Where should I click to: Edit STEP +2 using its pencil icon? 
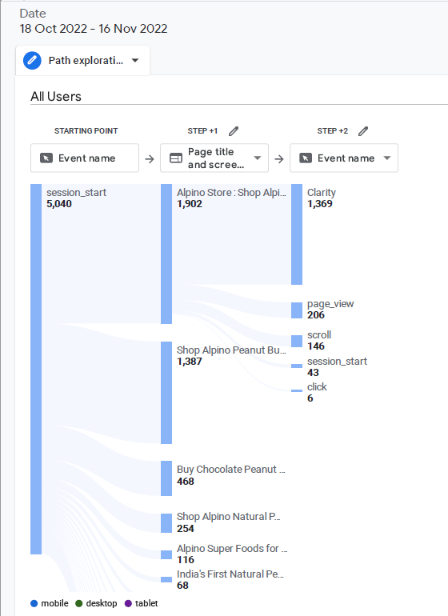tap(363, 131)
